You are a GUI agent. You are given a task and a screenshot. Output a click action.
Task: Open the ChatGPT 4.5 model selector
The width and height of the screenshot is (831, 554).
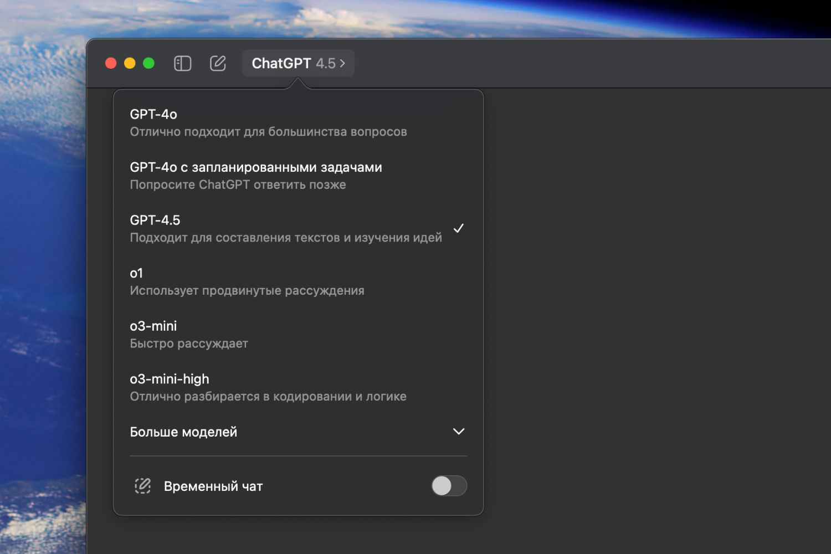(x=298, y=63)
